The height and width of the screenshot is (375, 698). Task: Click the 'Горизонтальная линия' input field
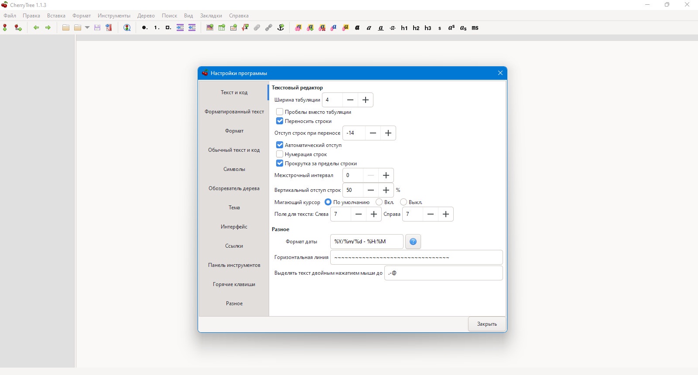click(x=416, y=257)
